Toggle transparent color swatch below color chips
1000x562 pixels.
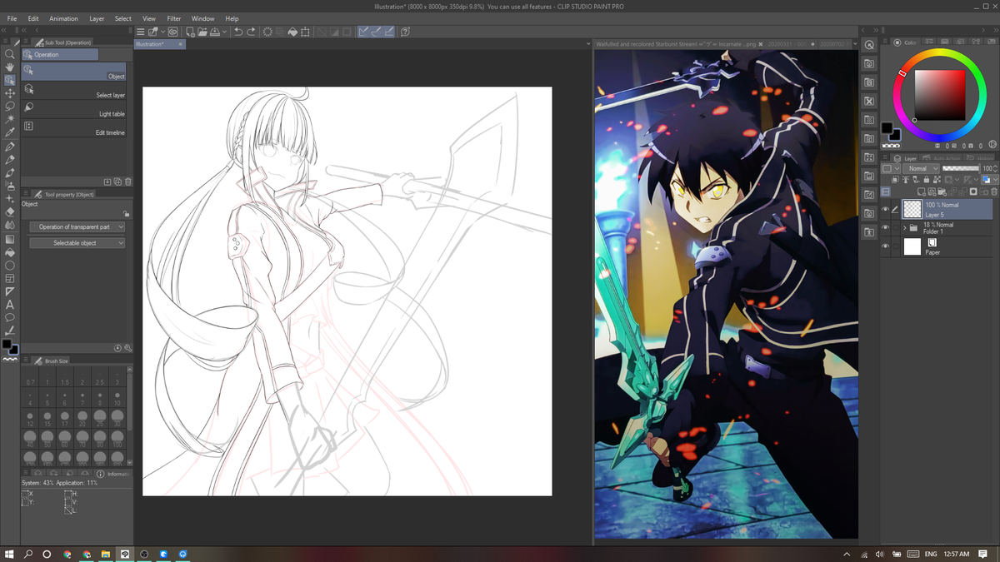click(x=10, y=359)
